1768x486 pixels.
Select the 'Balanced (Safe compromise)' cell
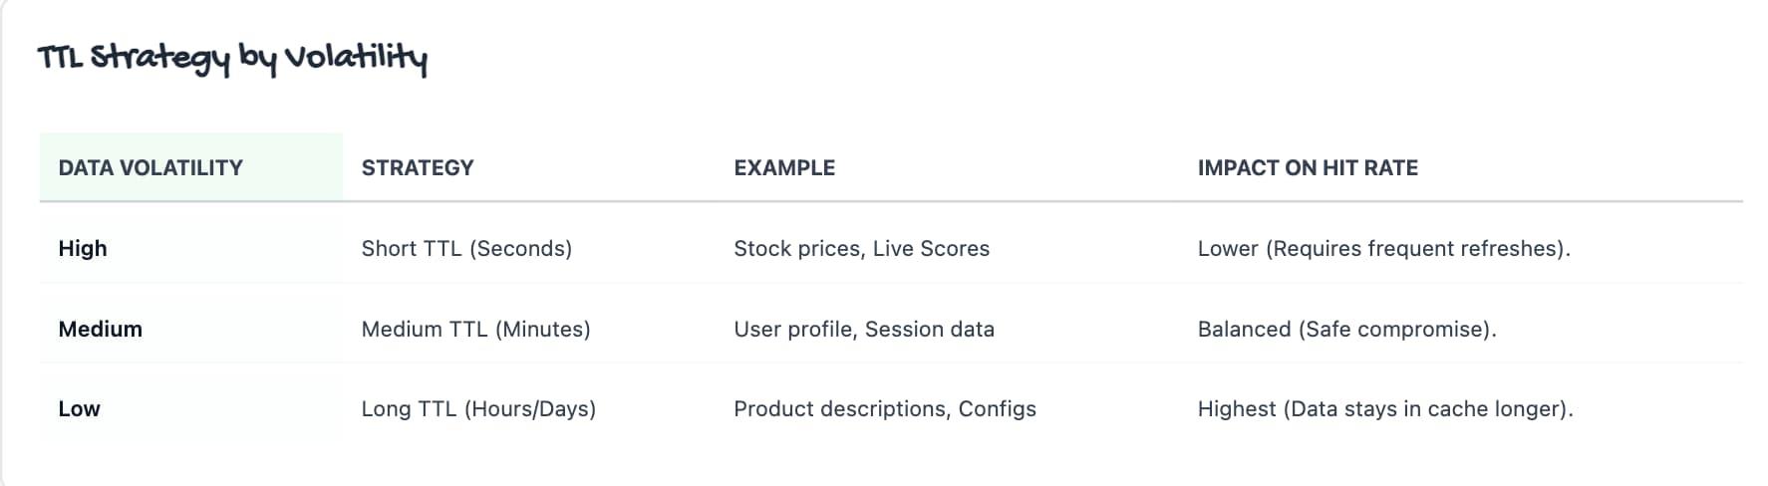tap(1346, 330)
